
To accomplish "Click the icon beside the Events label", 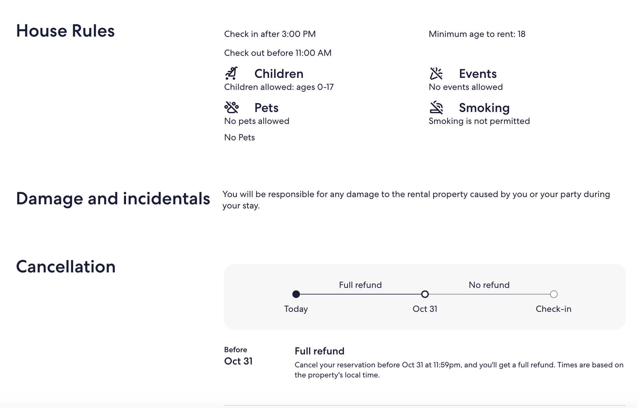I will [436, 74].
